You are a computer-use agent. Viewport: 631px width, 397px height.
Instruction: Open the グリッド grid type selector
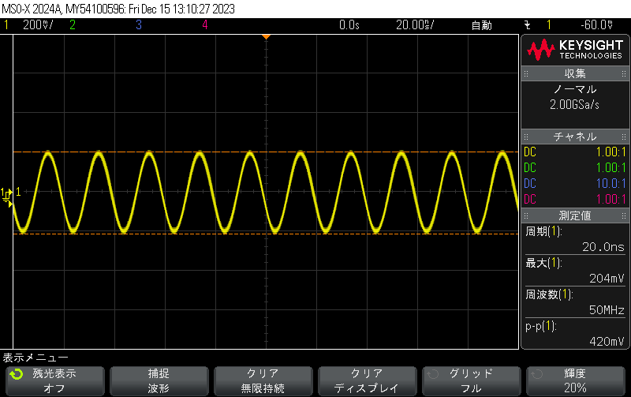471,380
